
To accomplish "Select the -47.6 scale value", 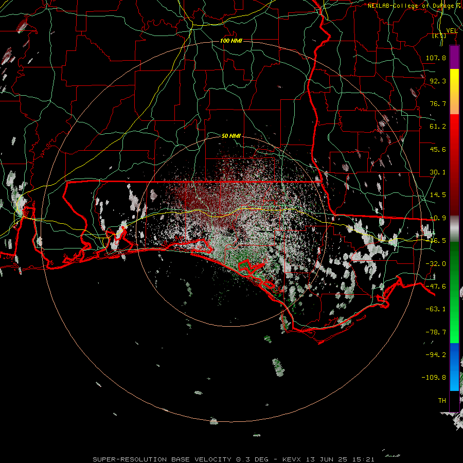I will pyautogui.click(x=436, y=287).
